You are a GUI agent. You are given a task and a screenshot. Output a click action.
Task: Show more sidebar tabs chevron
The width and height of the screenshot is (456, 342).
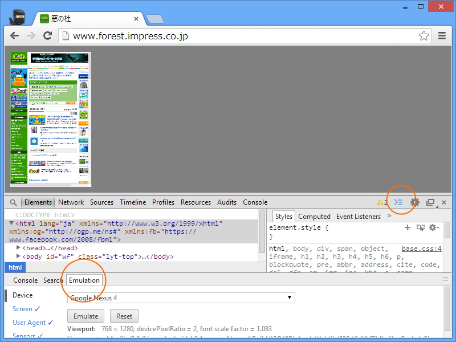(389, 216)
